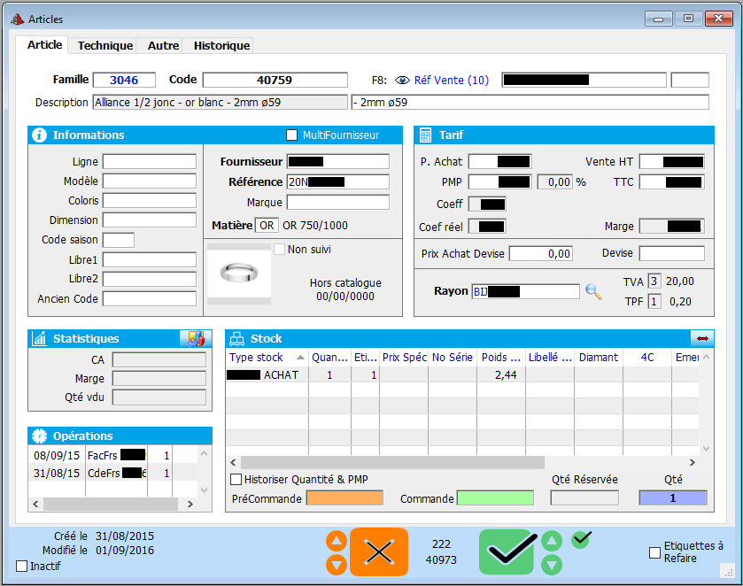Image resolution: width=743 pixels, height=586 pixels.
Task: Click the Tarif calculator icon
Action: (x=425, y=135)
